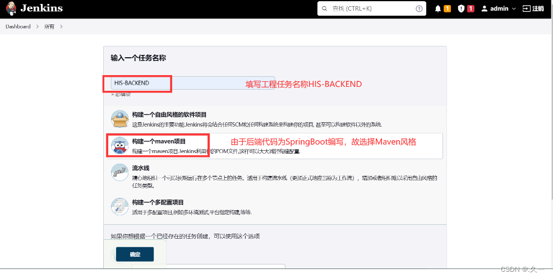This screenshot has height=278, width=553.
Task: Expand the admin user dropdown chevron
Action: point(514,8)
